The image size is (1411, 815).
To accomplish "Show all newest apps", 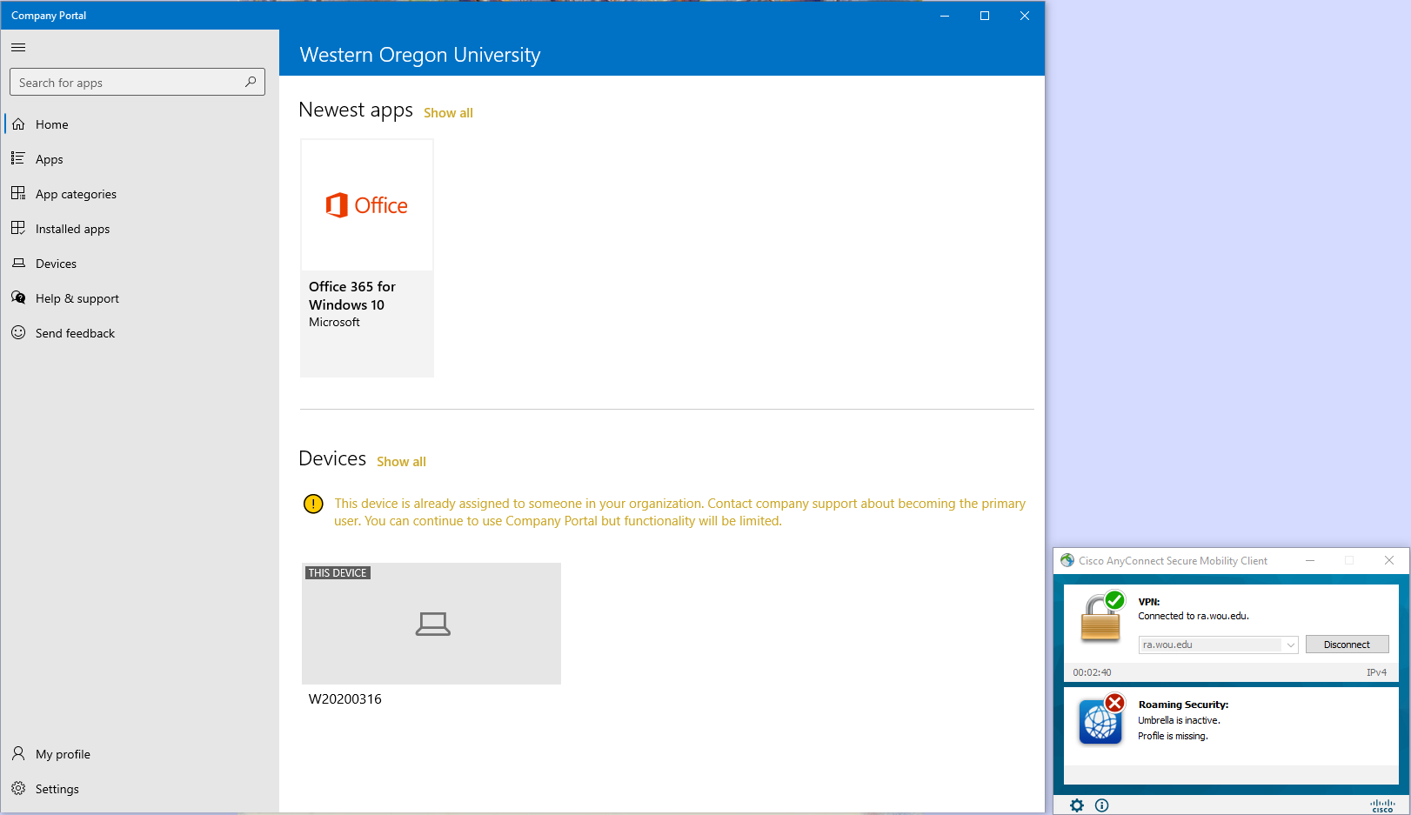I will tap(448, 113).
